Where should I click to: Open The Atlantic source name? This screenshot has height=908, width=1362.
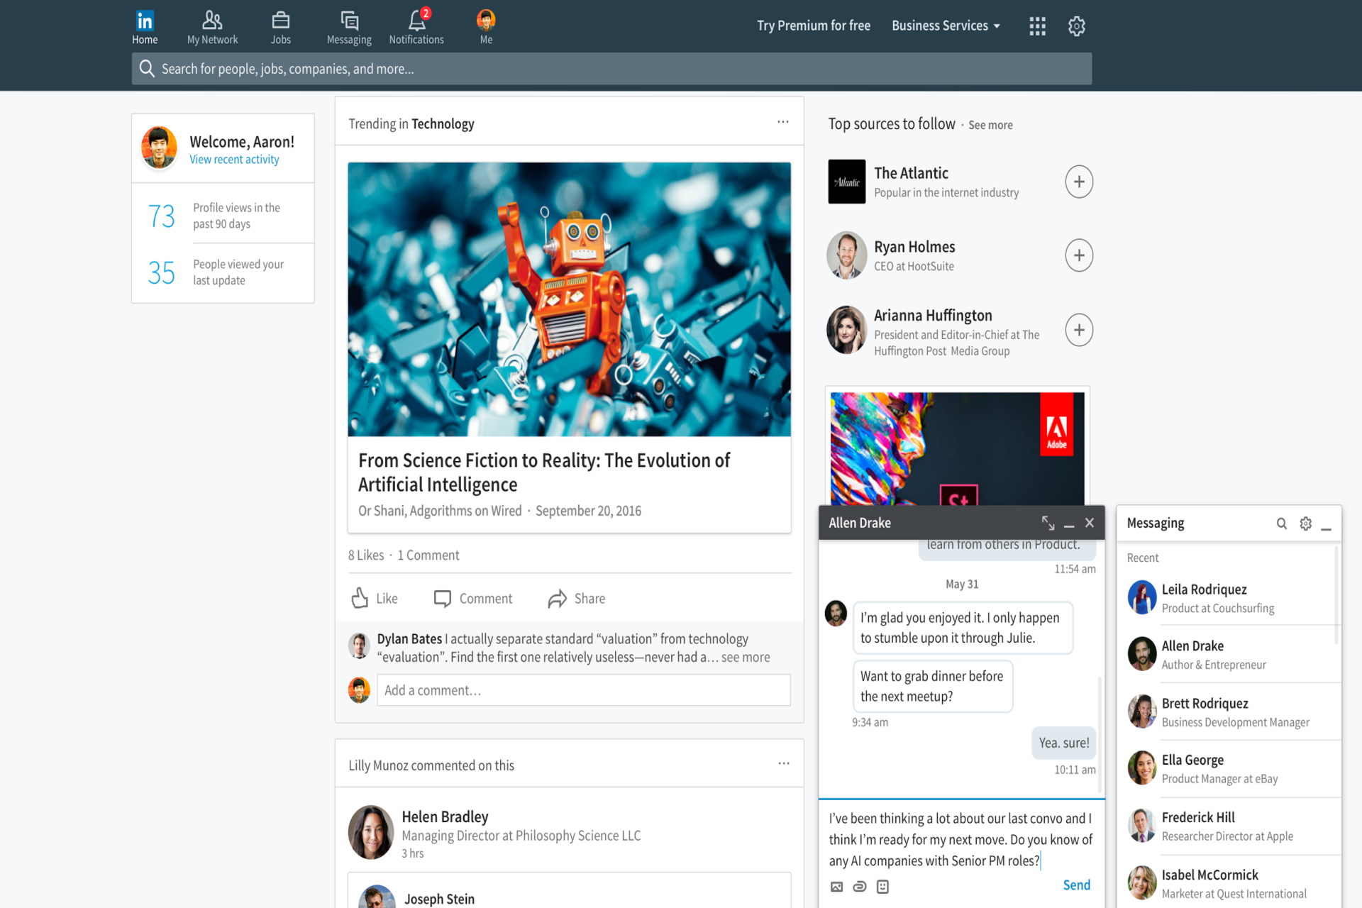[x=911, y=173]
